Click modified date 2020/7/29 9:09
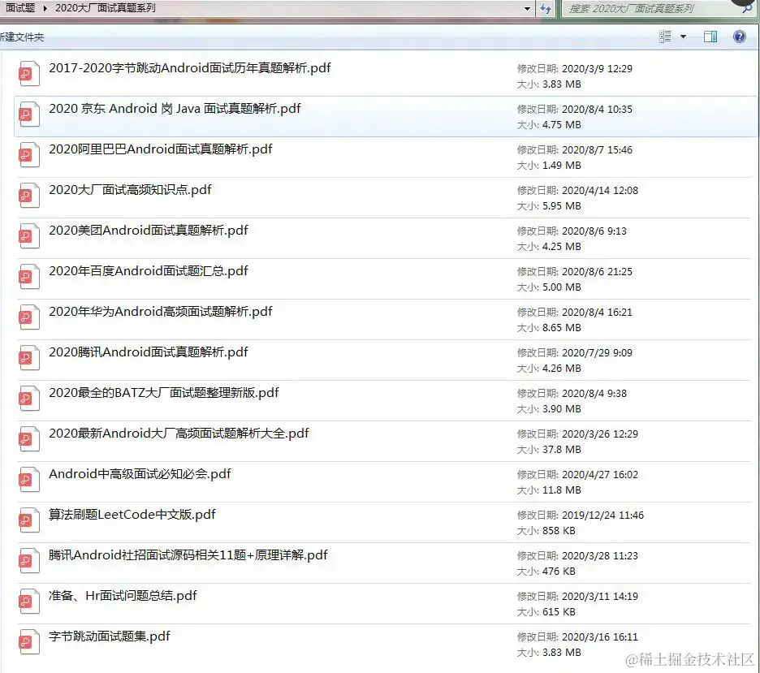 click(x=597, y=353)
